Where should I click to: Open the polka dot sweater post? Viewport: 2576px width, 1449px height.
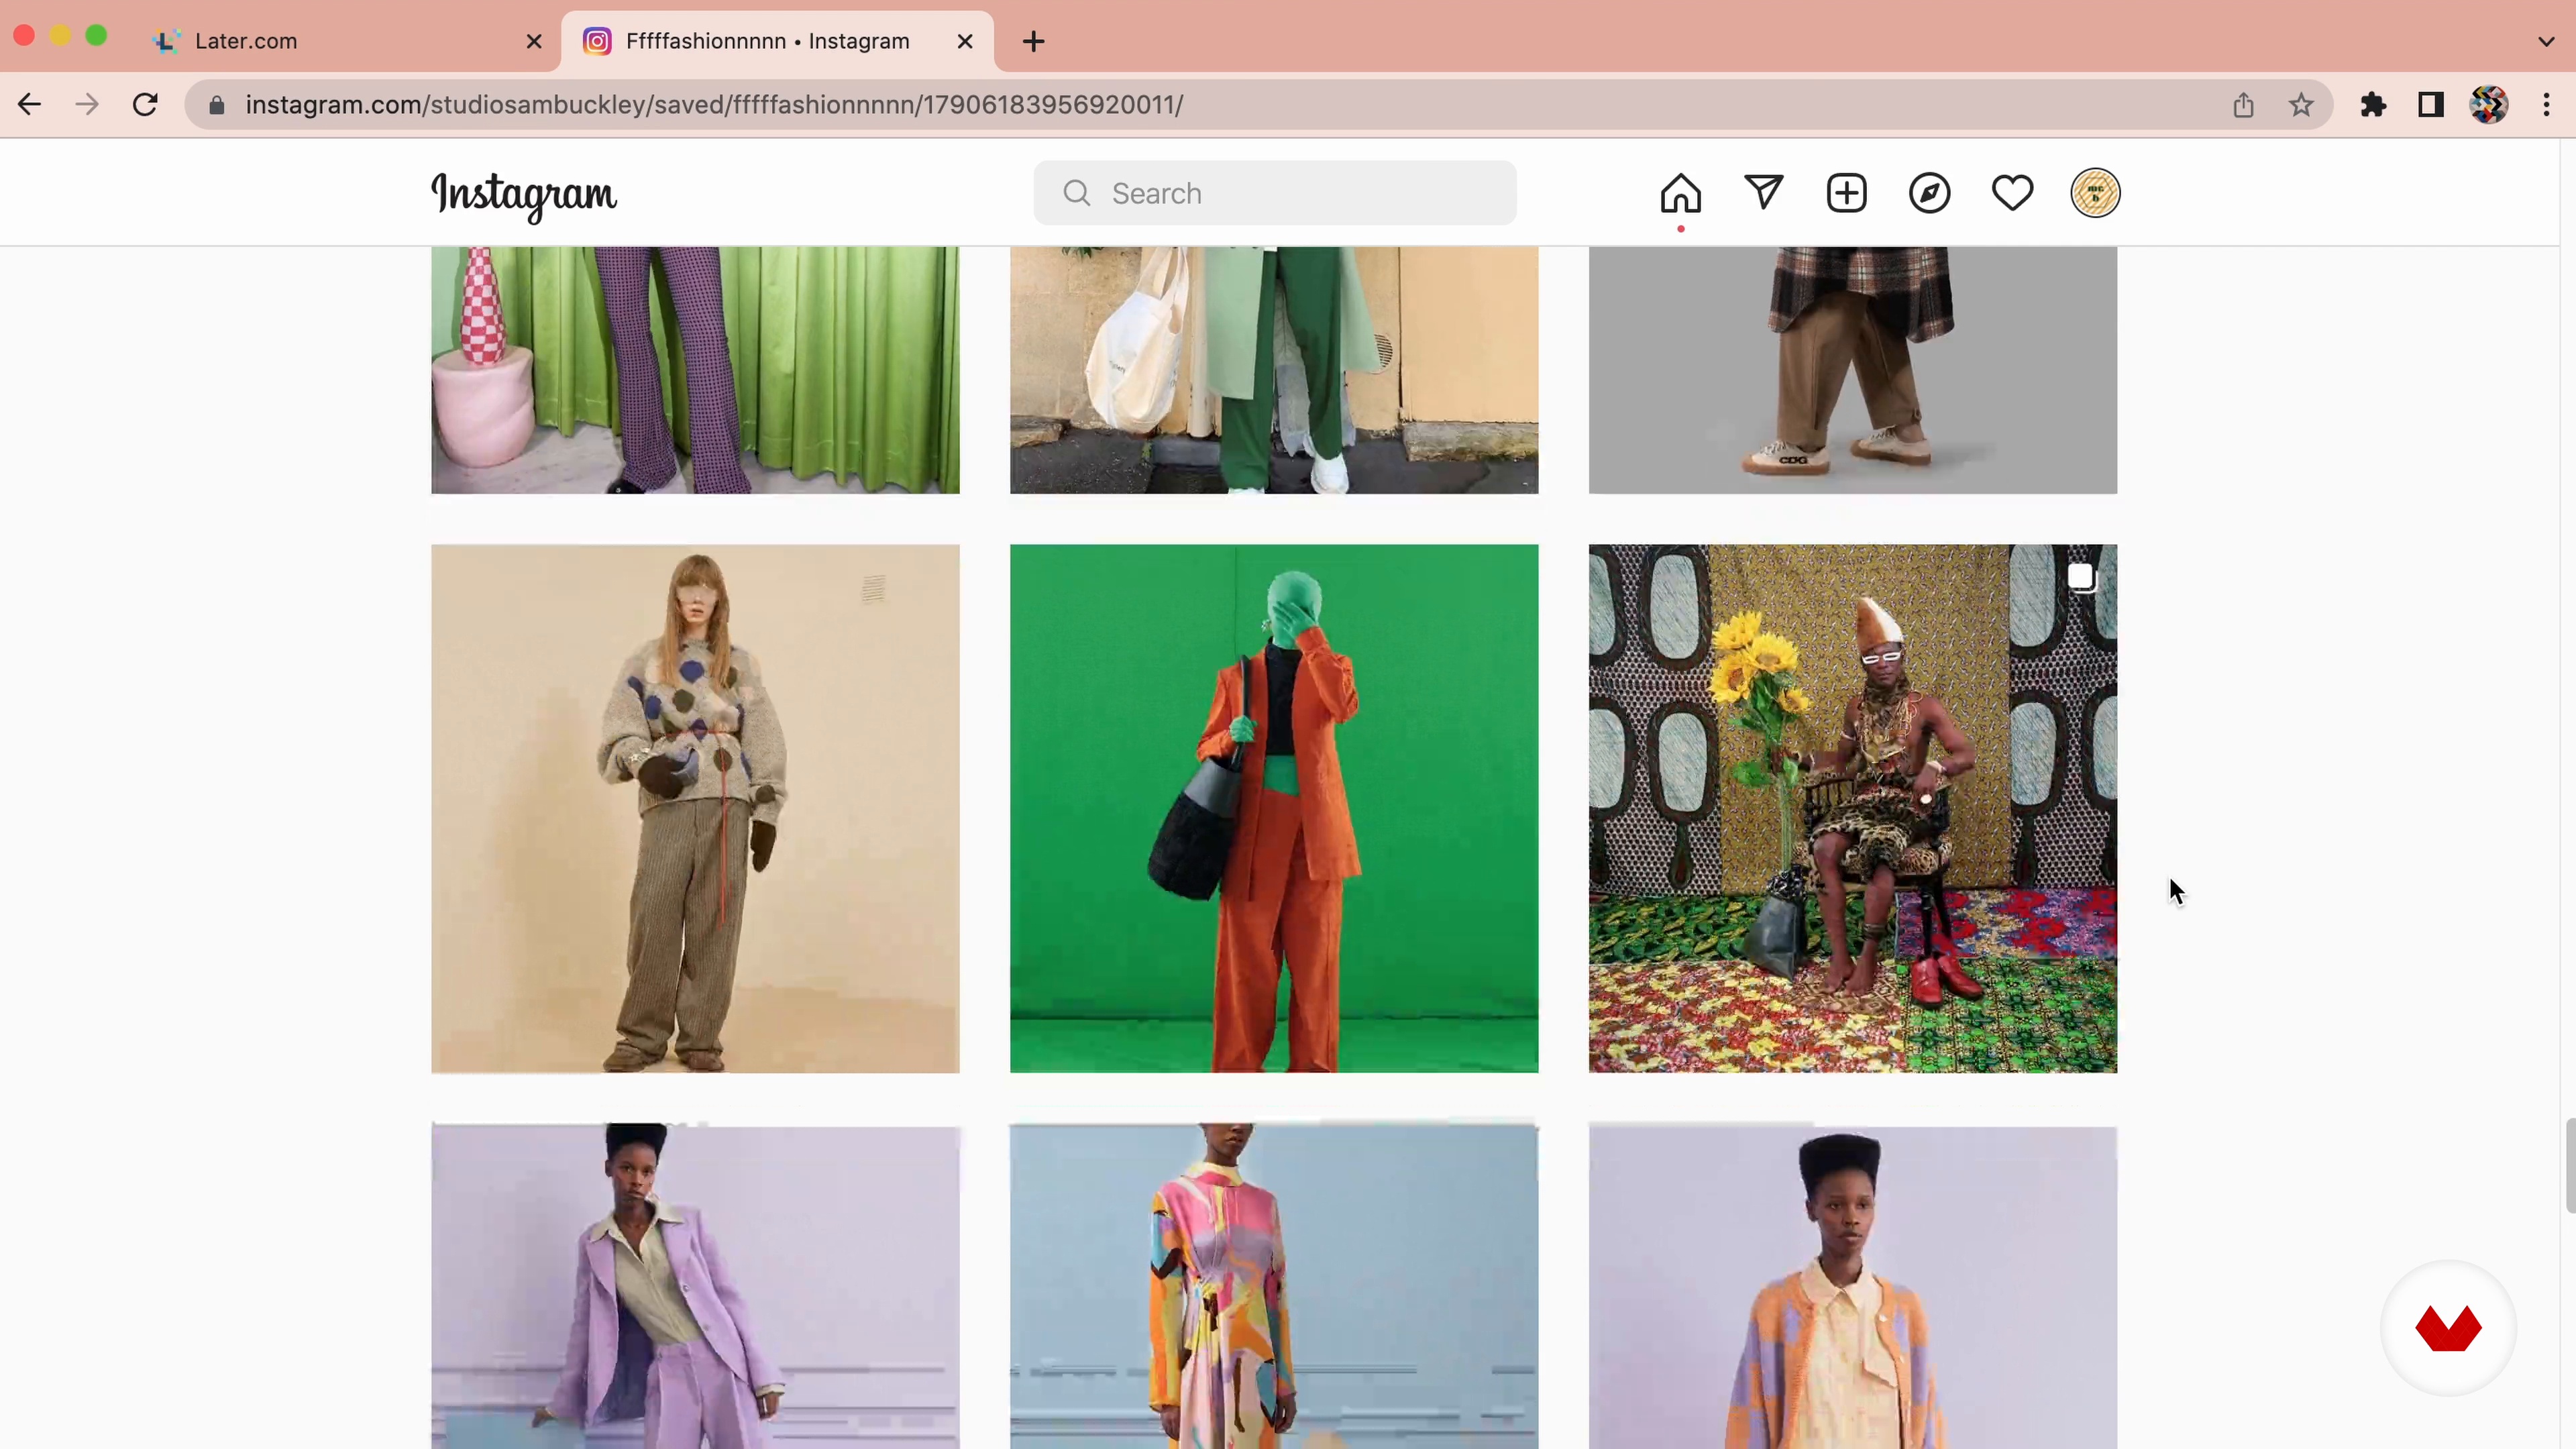click(x=695, y=808)
